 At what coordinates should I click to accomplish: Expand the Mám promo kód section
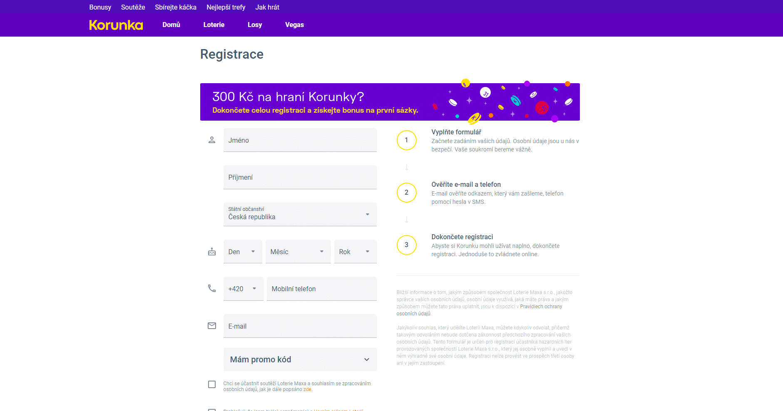click(x=300, y=359)
